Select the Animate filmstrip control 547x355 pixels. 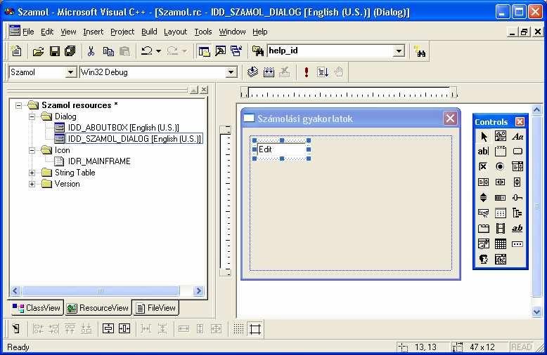pos(501,228)
